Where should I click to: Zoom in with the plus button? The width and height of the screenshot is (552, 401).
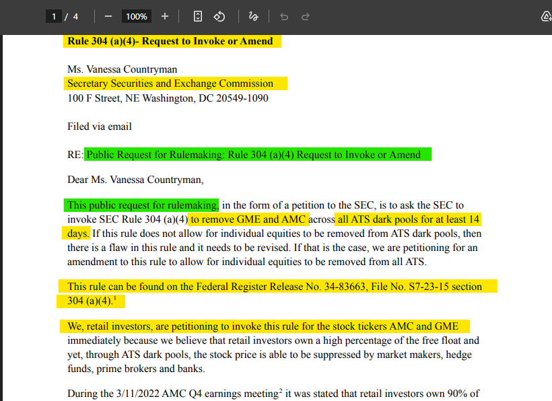click(x=165, y=17)
